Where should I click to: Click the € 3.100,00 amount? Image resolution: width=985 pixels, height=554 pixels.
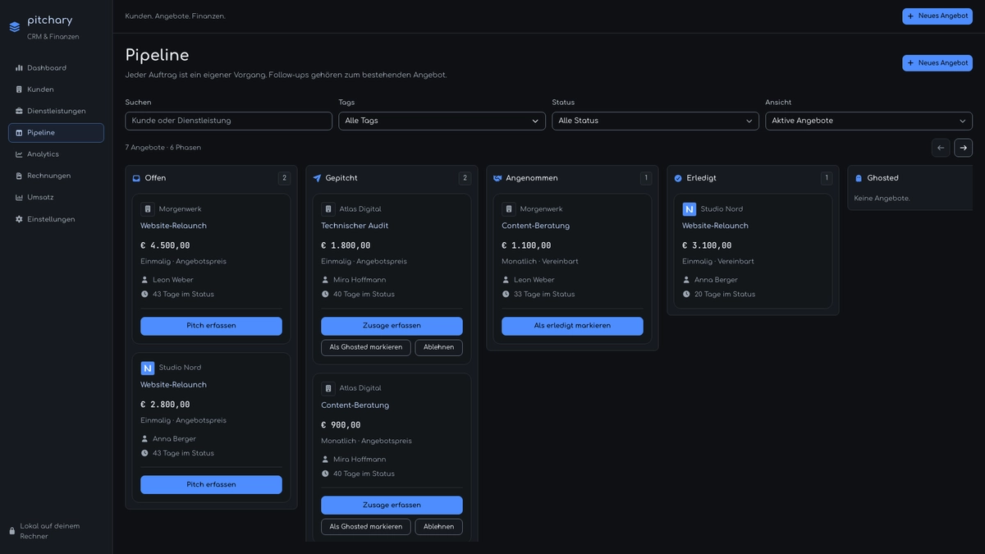707,245
